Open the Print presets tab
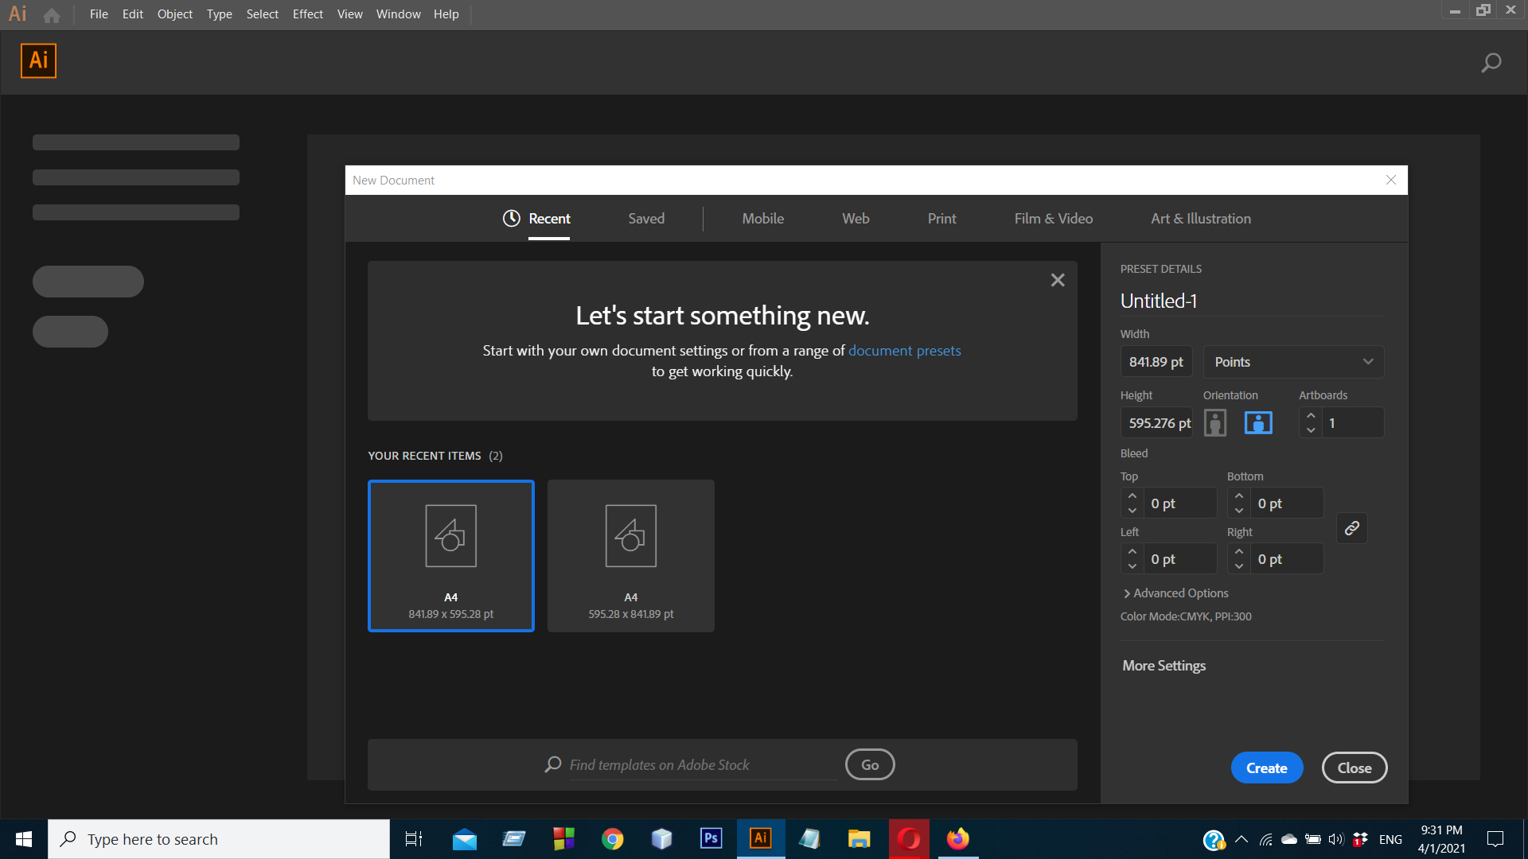 941,219
